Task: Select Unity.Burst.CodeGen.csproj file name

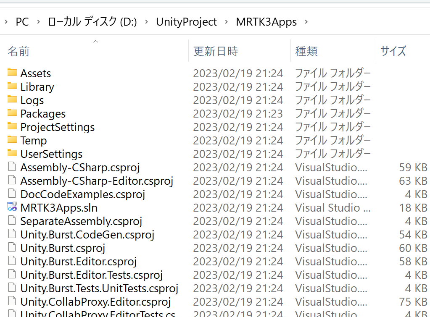Action: coord(87,235)
